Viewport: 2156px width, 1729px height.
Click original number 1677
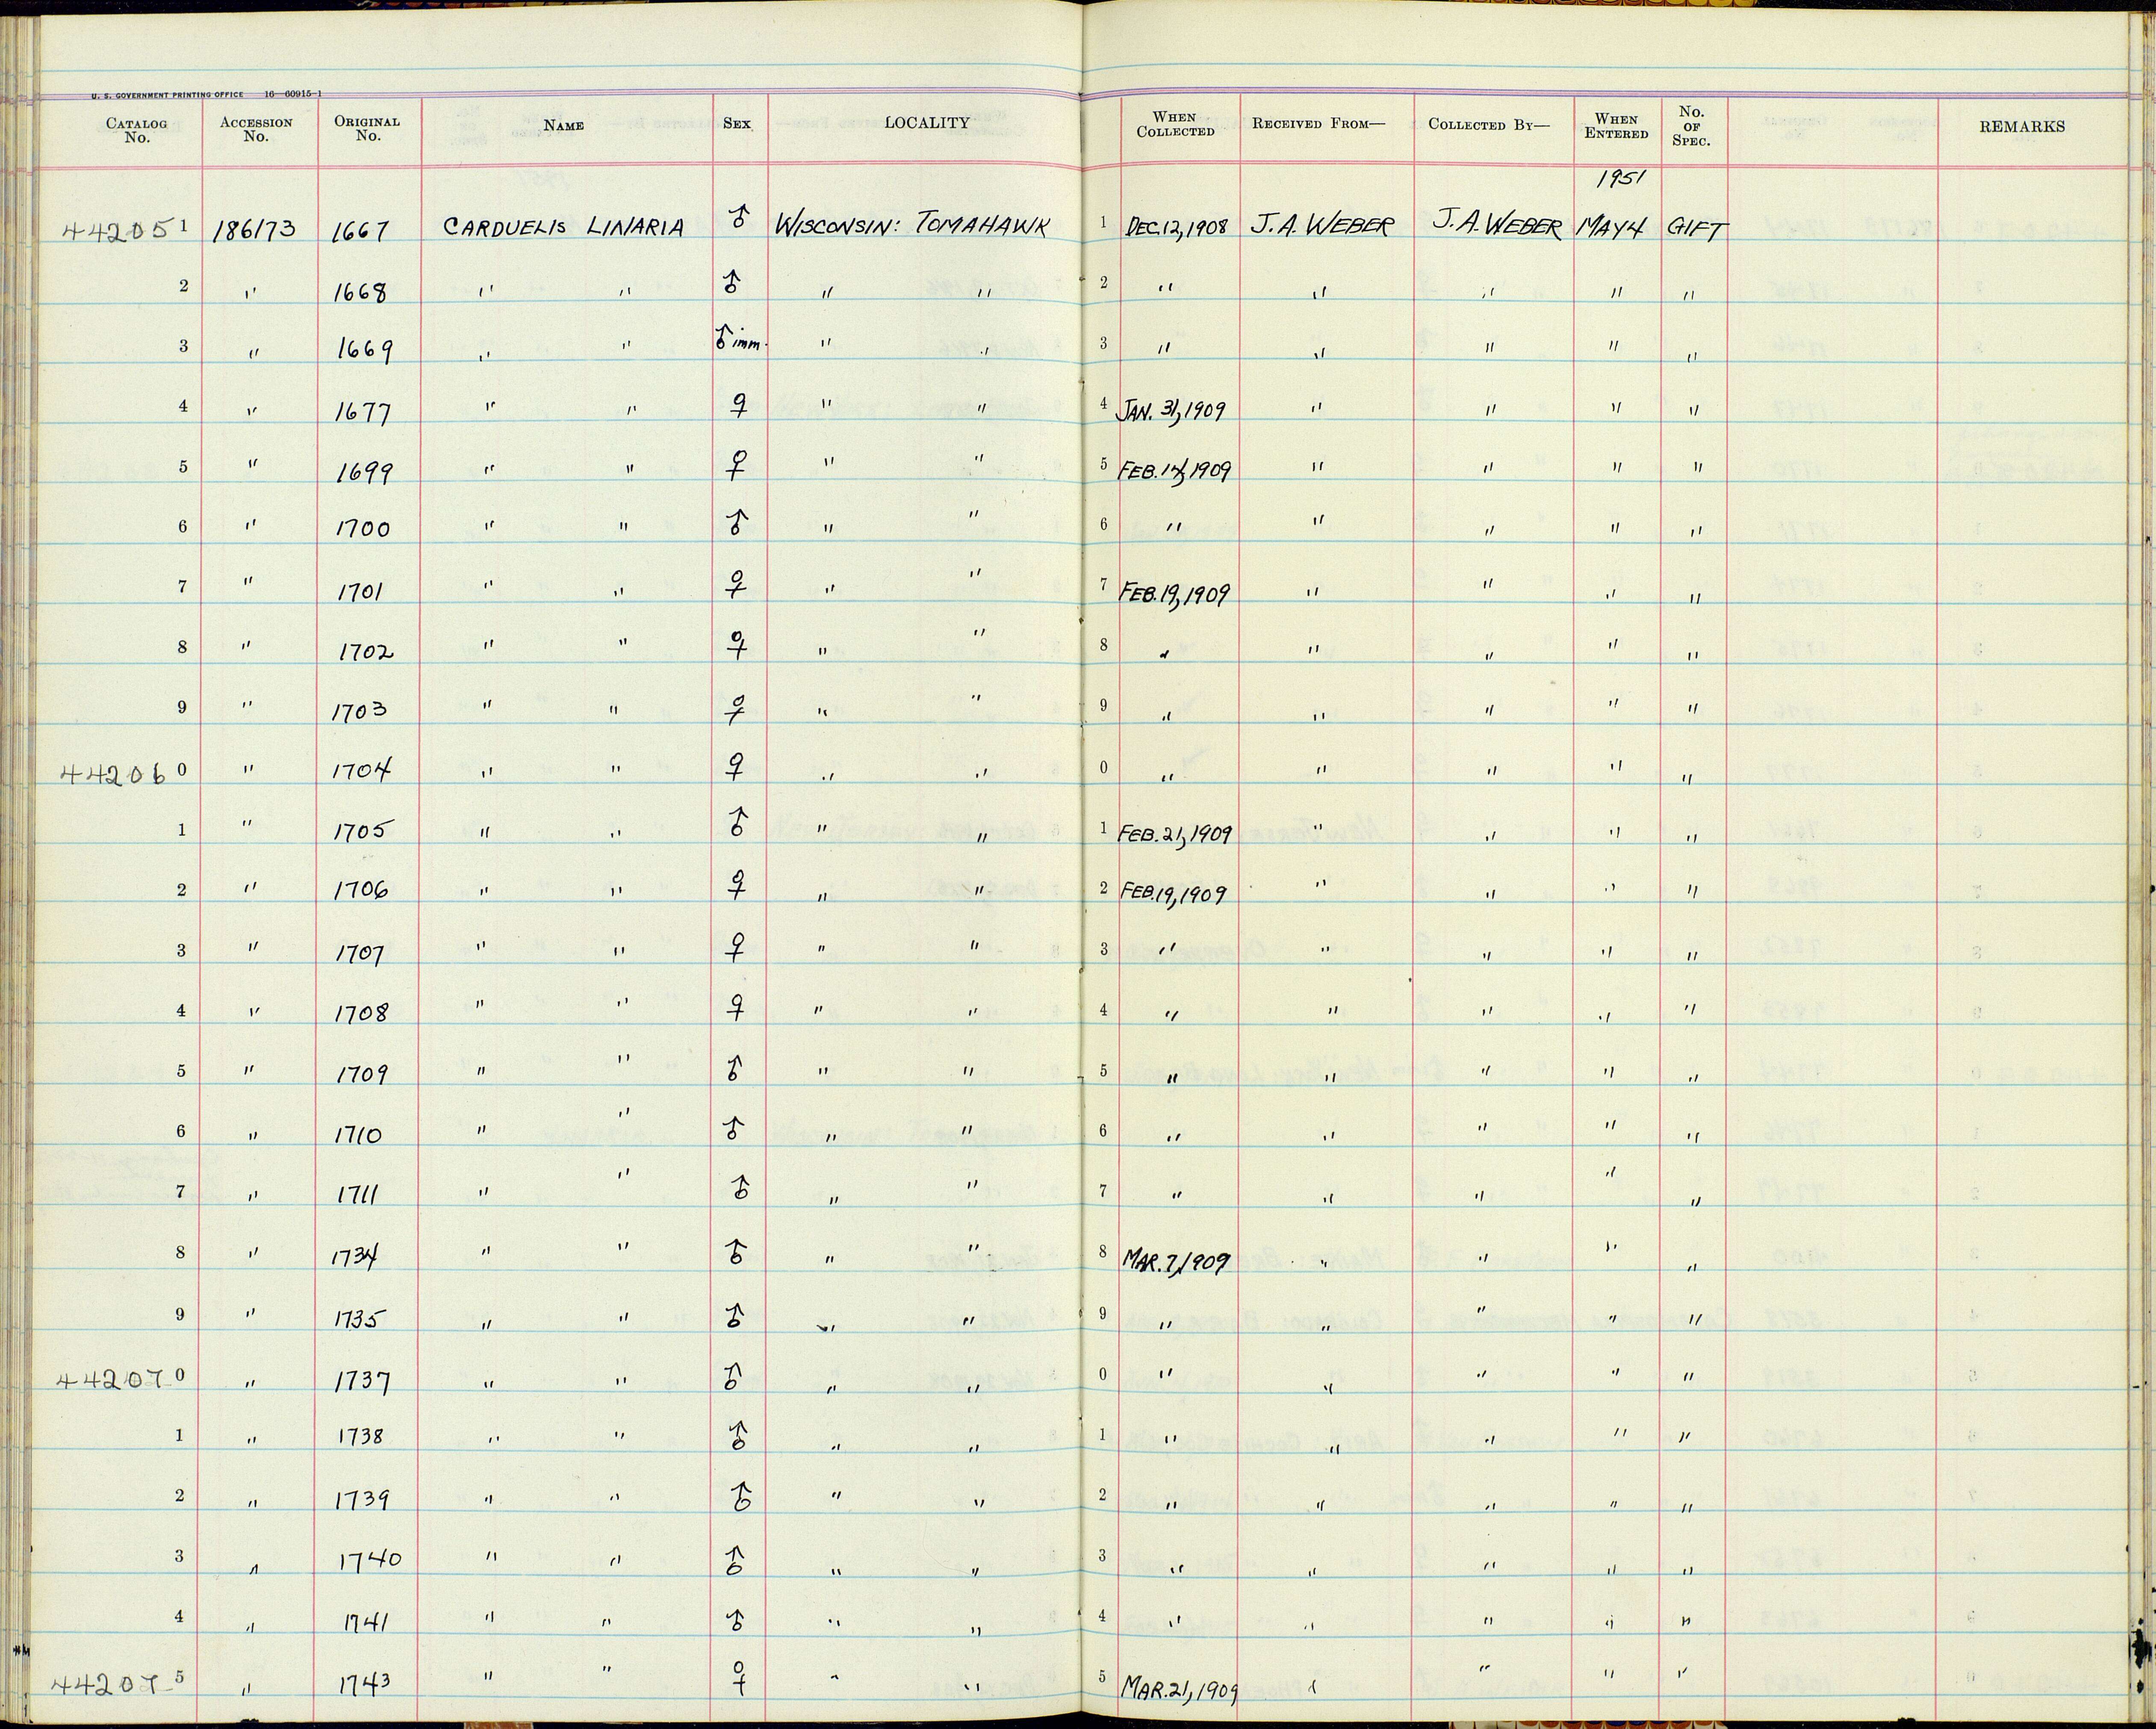pyautogui.click(x=362, y=412)
